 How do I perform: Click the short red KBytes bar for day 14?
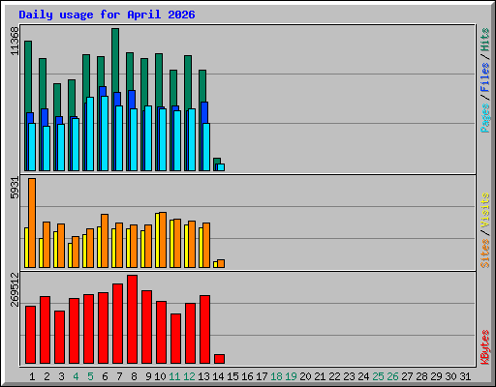pyautogui.click(x=219, y=359)
